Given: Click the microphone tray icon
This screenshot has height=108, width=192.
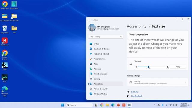Looking at the screenshot, I should 166,105.
